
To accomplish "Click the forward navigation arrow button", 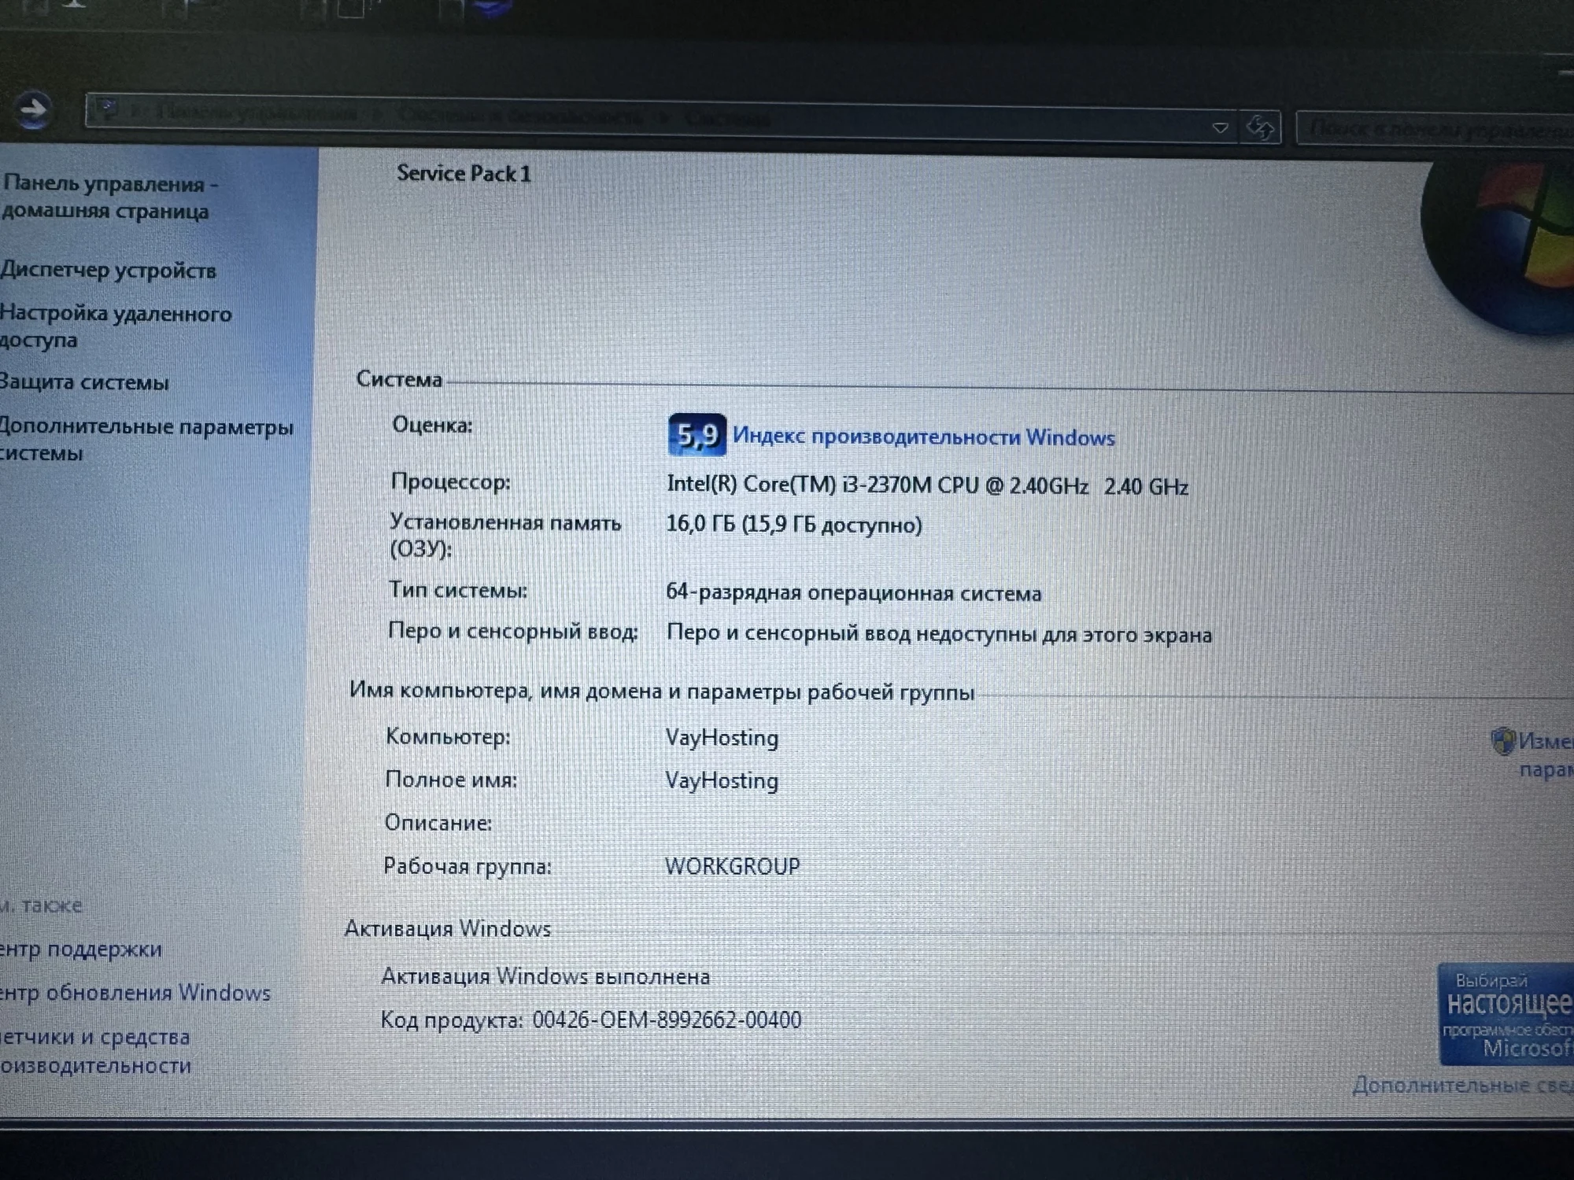I will (33, 111).
